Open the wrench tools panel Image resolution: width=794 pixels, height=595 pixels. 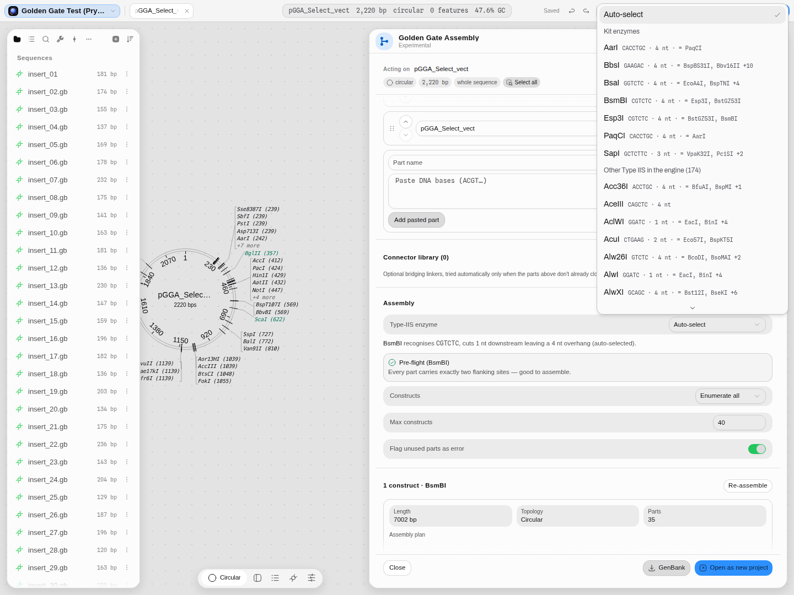coord(60,39)
